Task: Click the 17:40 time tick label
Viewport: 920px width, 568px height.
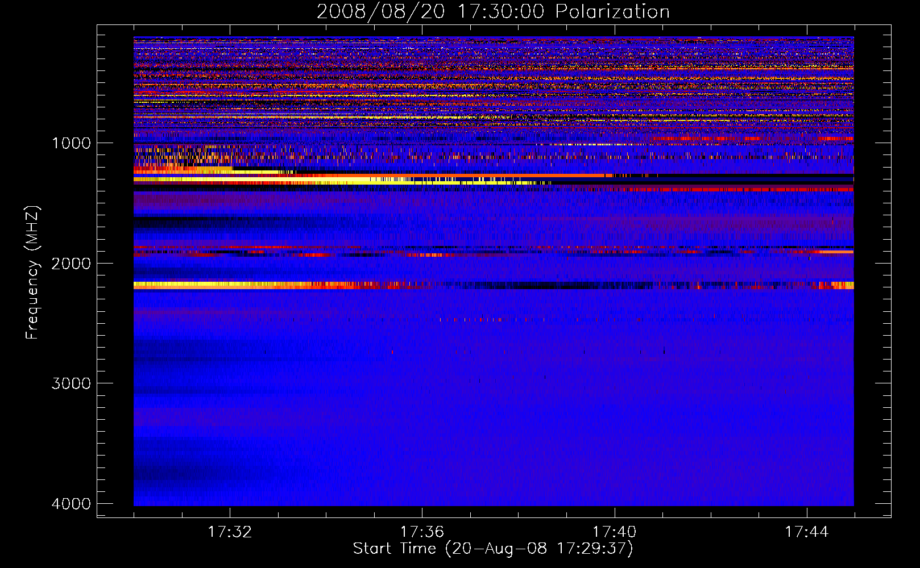Action: 615,532
